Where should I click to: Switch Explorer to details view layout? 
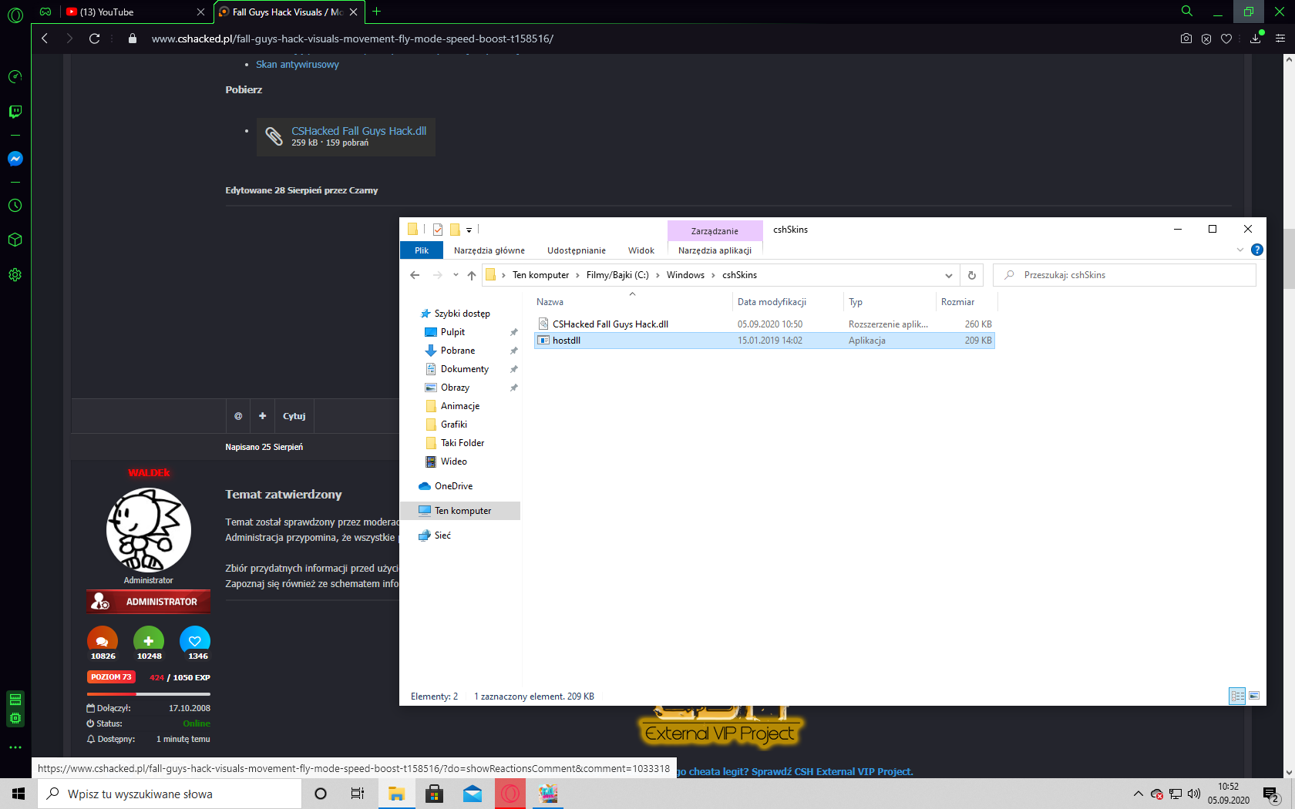(1237, 696)
